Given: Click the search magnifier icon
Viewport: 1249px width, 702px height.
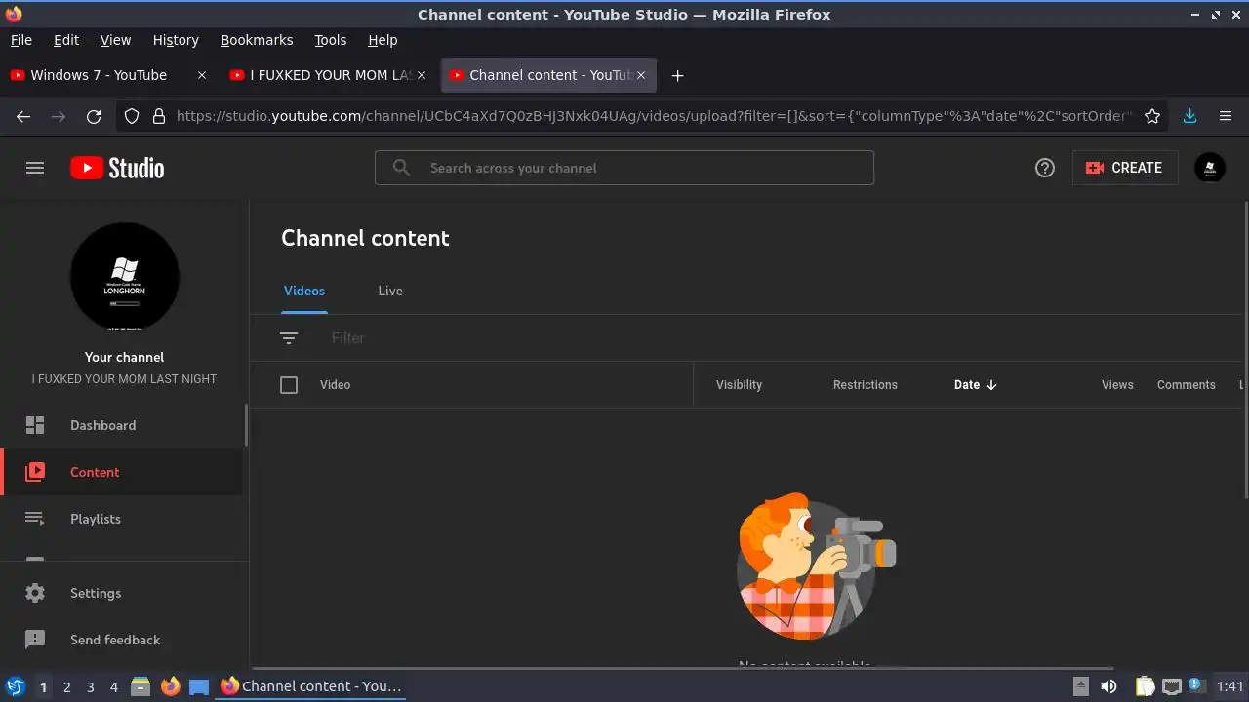Looking at the screenshot, I should click(401, 168).
